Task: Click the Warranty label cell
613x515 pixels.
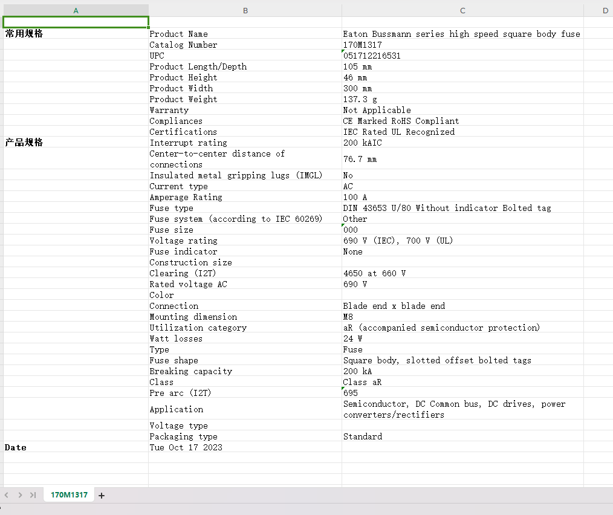Action: (245, 110)
